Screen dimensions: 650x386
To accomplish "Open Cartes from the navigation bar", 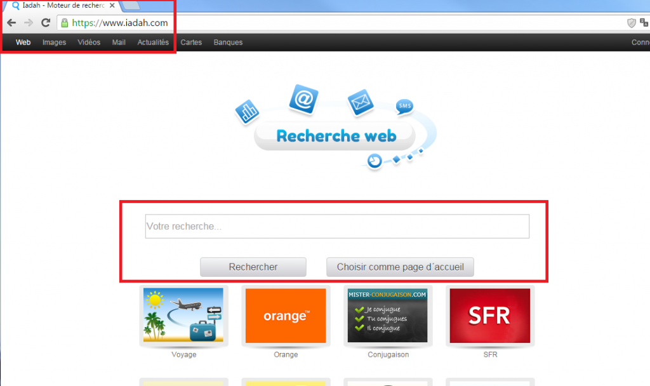I will (x=191, y=43).
